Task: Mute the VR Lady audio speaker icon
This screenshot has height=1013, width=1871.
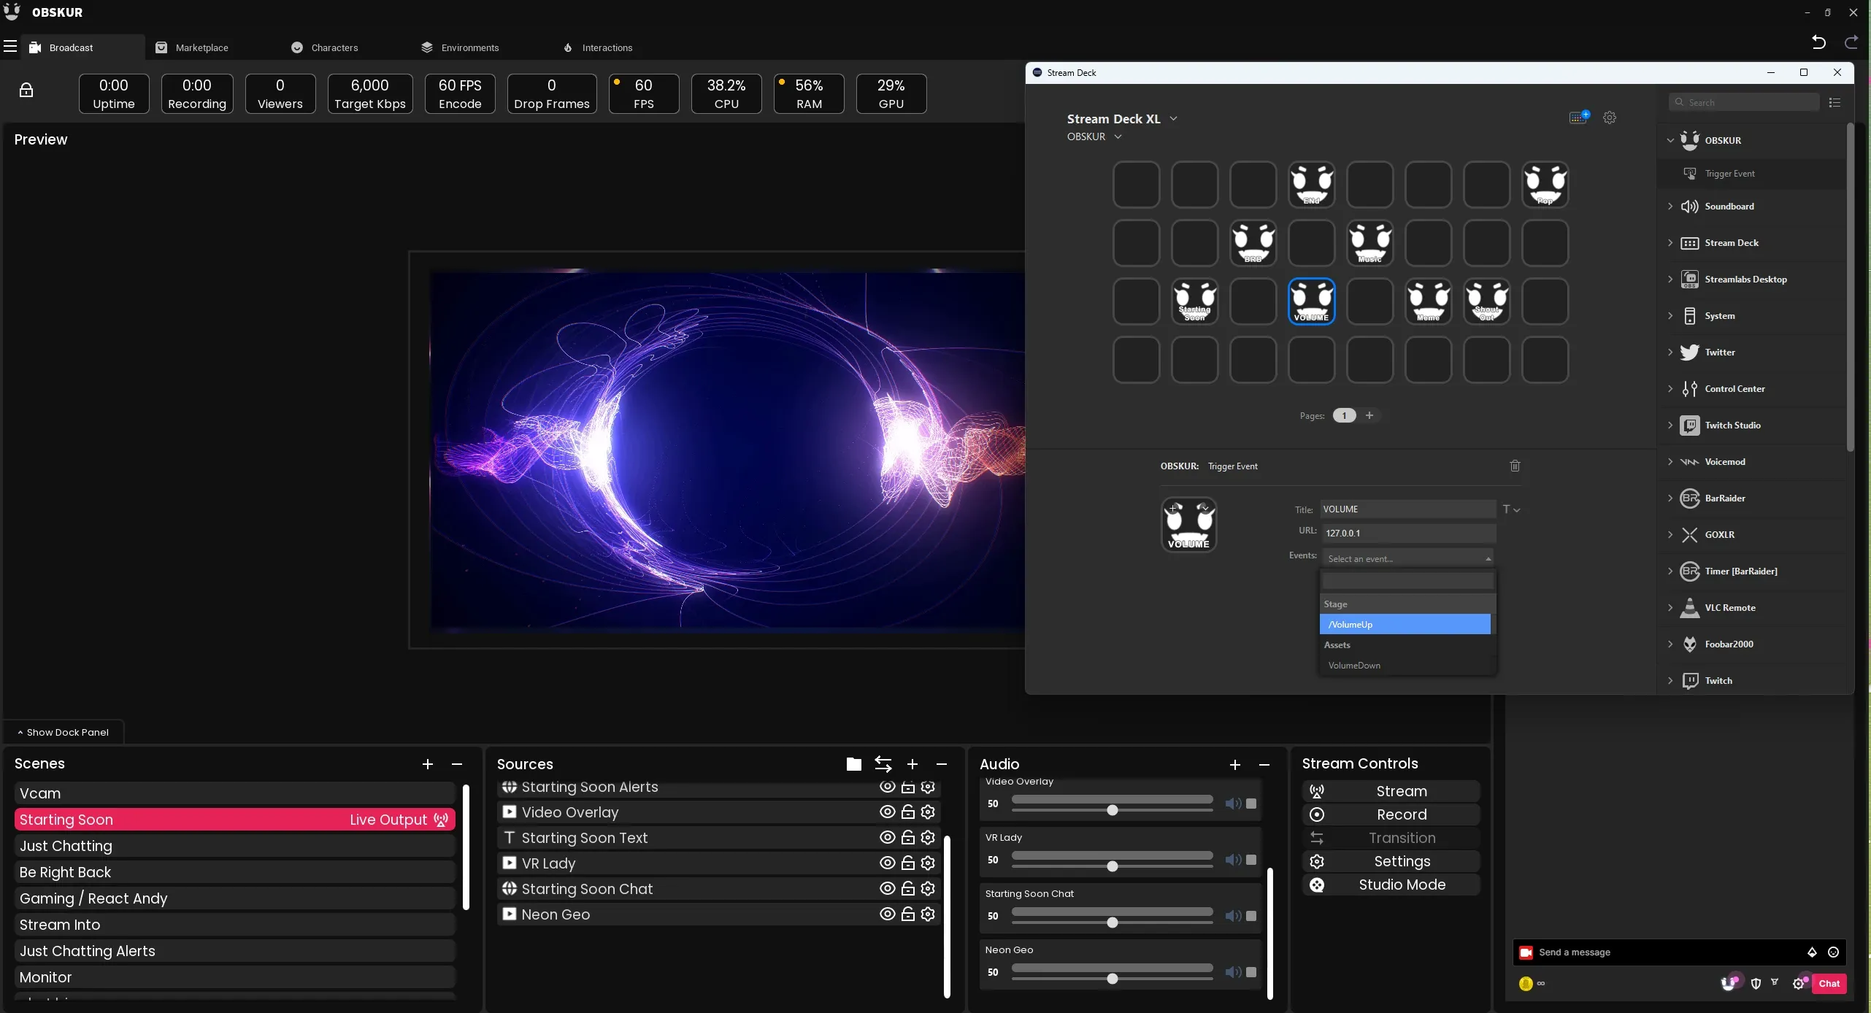Action: 1233,860
